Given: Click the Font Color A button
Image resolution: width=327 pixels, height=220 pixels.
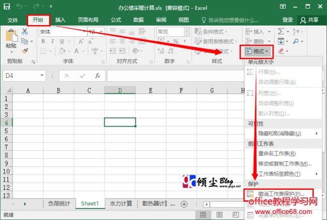Looking at the screenshot, I should (x=76, y=51).
